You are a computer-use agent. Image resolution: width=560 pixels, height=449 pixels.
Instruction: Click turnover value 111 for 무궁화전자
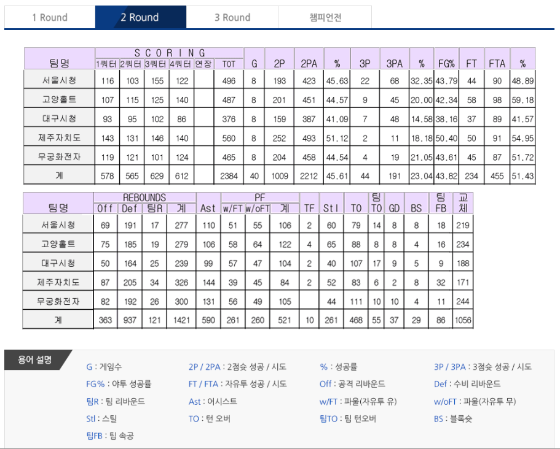tap(356, 301)
